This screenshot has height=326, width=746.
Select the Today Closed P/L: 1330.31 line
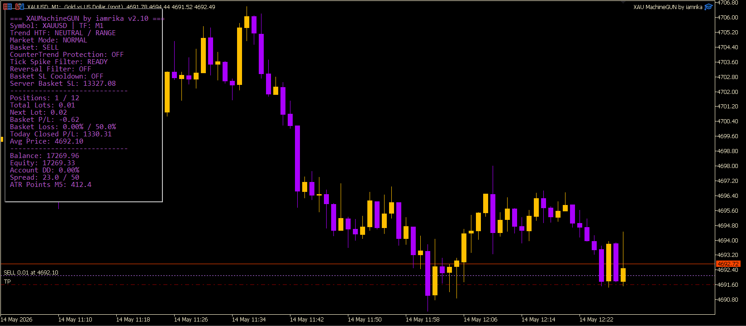[x=61, y=134]
